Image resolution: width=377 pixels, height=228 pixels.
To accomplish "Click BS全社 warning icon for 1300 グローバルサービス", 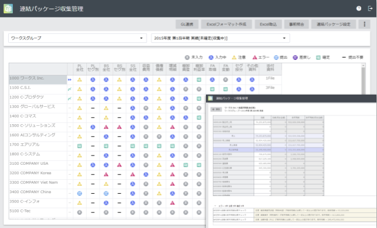I will [x=106, y=108].
